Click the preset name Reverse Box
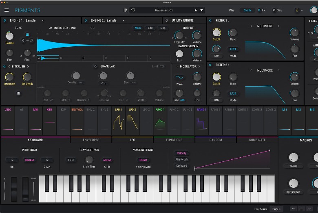Viewport: 318px width, 213px height. 164,10
